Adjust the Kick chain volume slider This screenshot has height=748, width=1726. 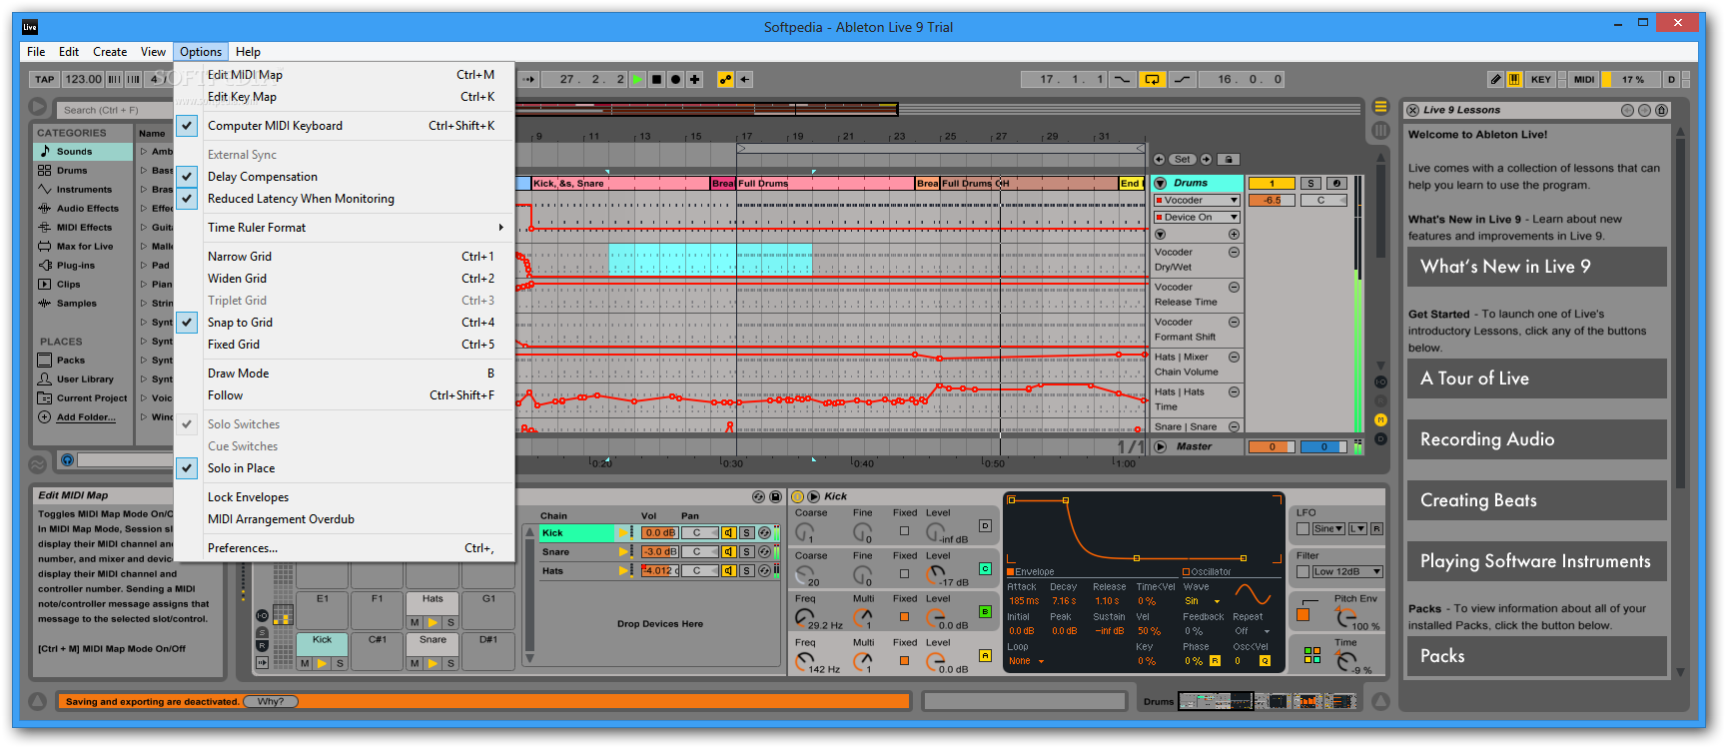click(659, 533)
